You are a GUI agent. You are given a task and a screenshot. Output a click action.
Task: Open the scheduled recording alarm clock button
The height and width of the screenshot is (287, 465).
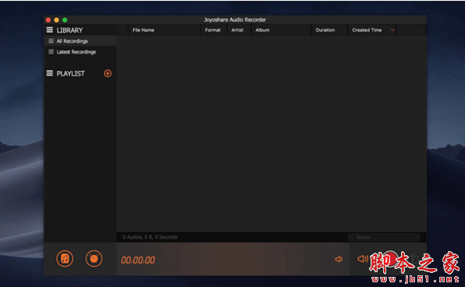coord(94,259)
